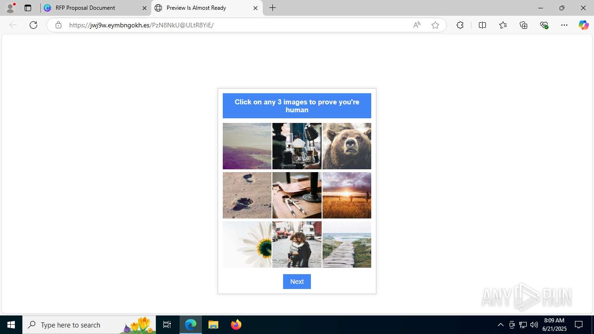This screenshot has height=334, width=594.
Task: Open Microsoft Edge from taskbar
Action: click(191, 325)
